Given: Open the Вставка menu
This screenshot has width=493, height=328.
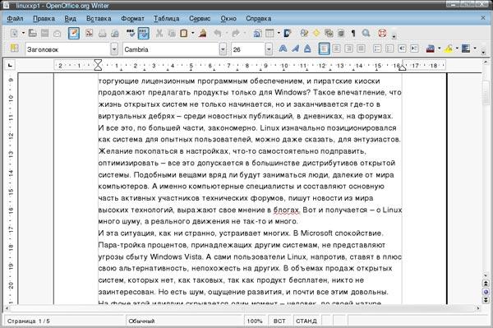Looking at the screenshot, I should pyautogui.click(x=99, y=19).
